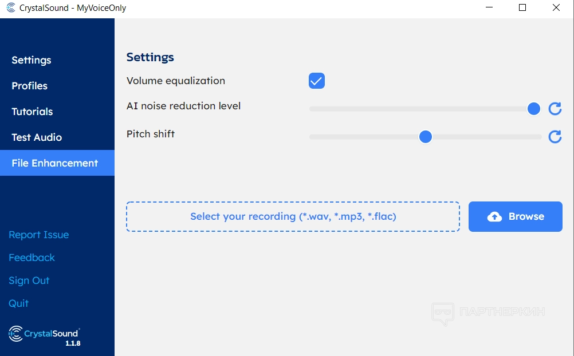Screen dimensions: 574x356
Task: Reset the Pitch shift slider
Action: click(x=555, y=137)
